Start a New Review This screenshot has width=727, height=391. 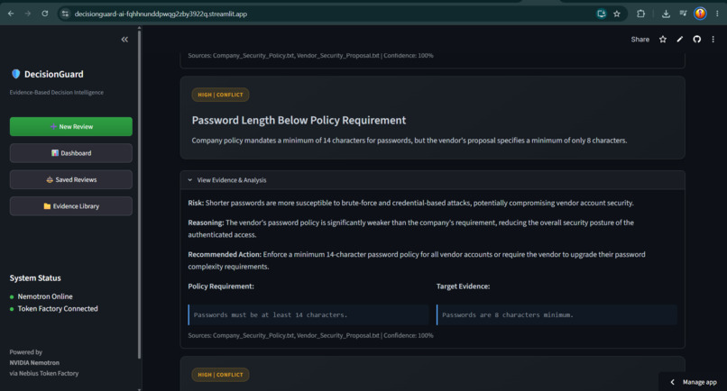(x=71, y=126)
